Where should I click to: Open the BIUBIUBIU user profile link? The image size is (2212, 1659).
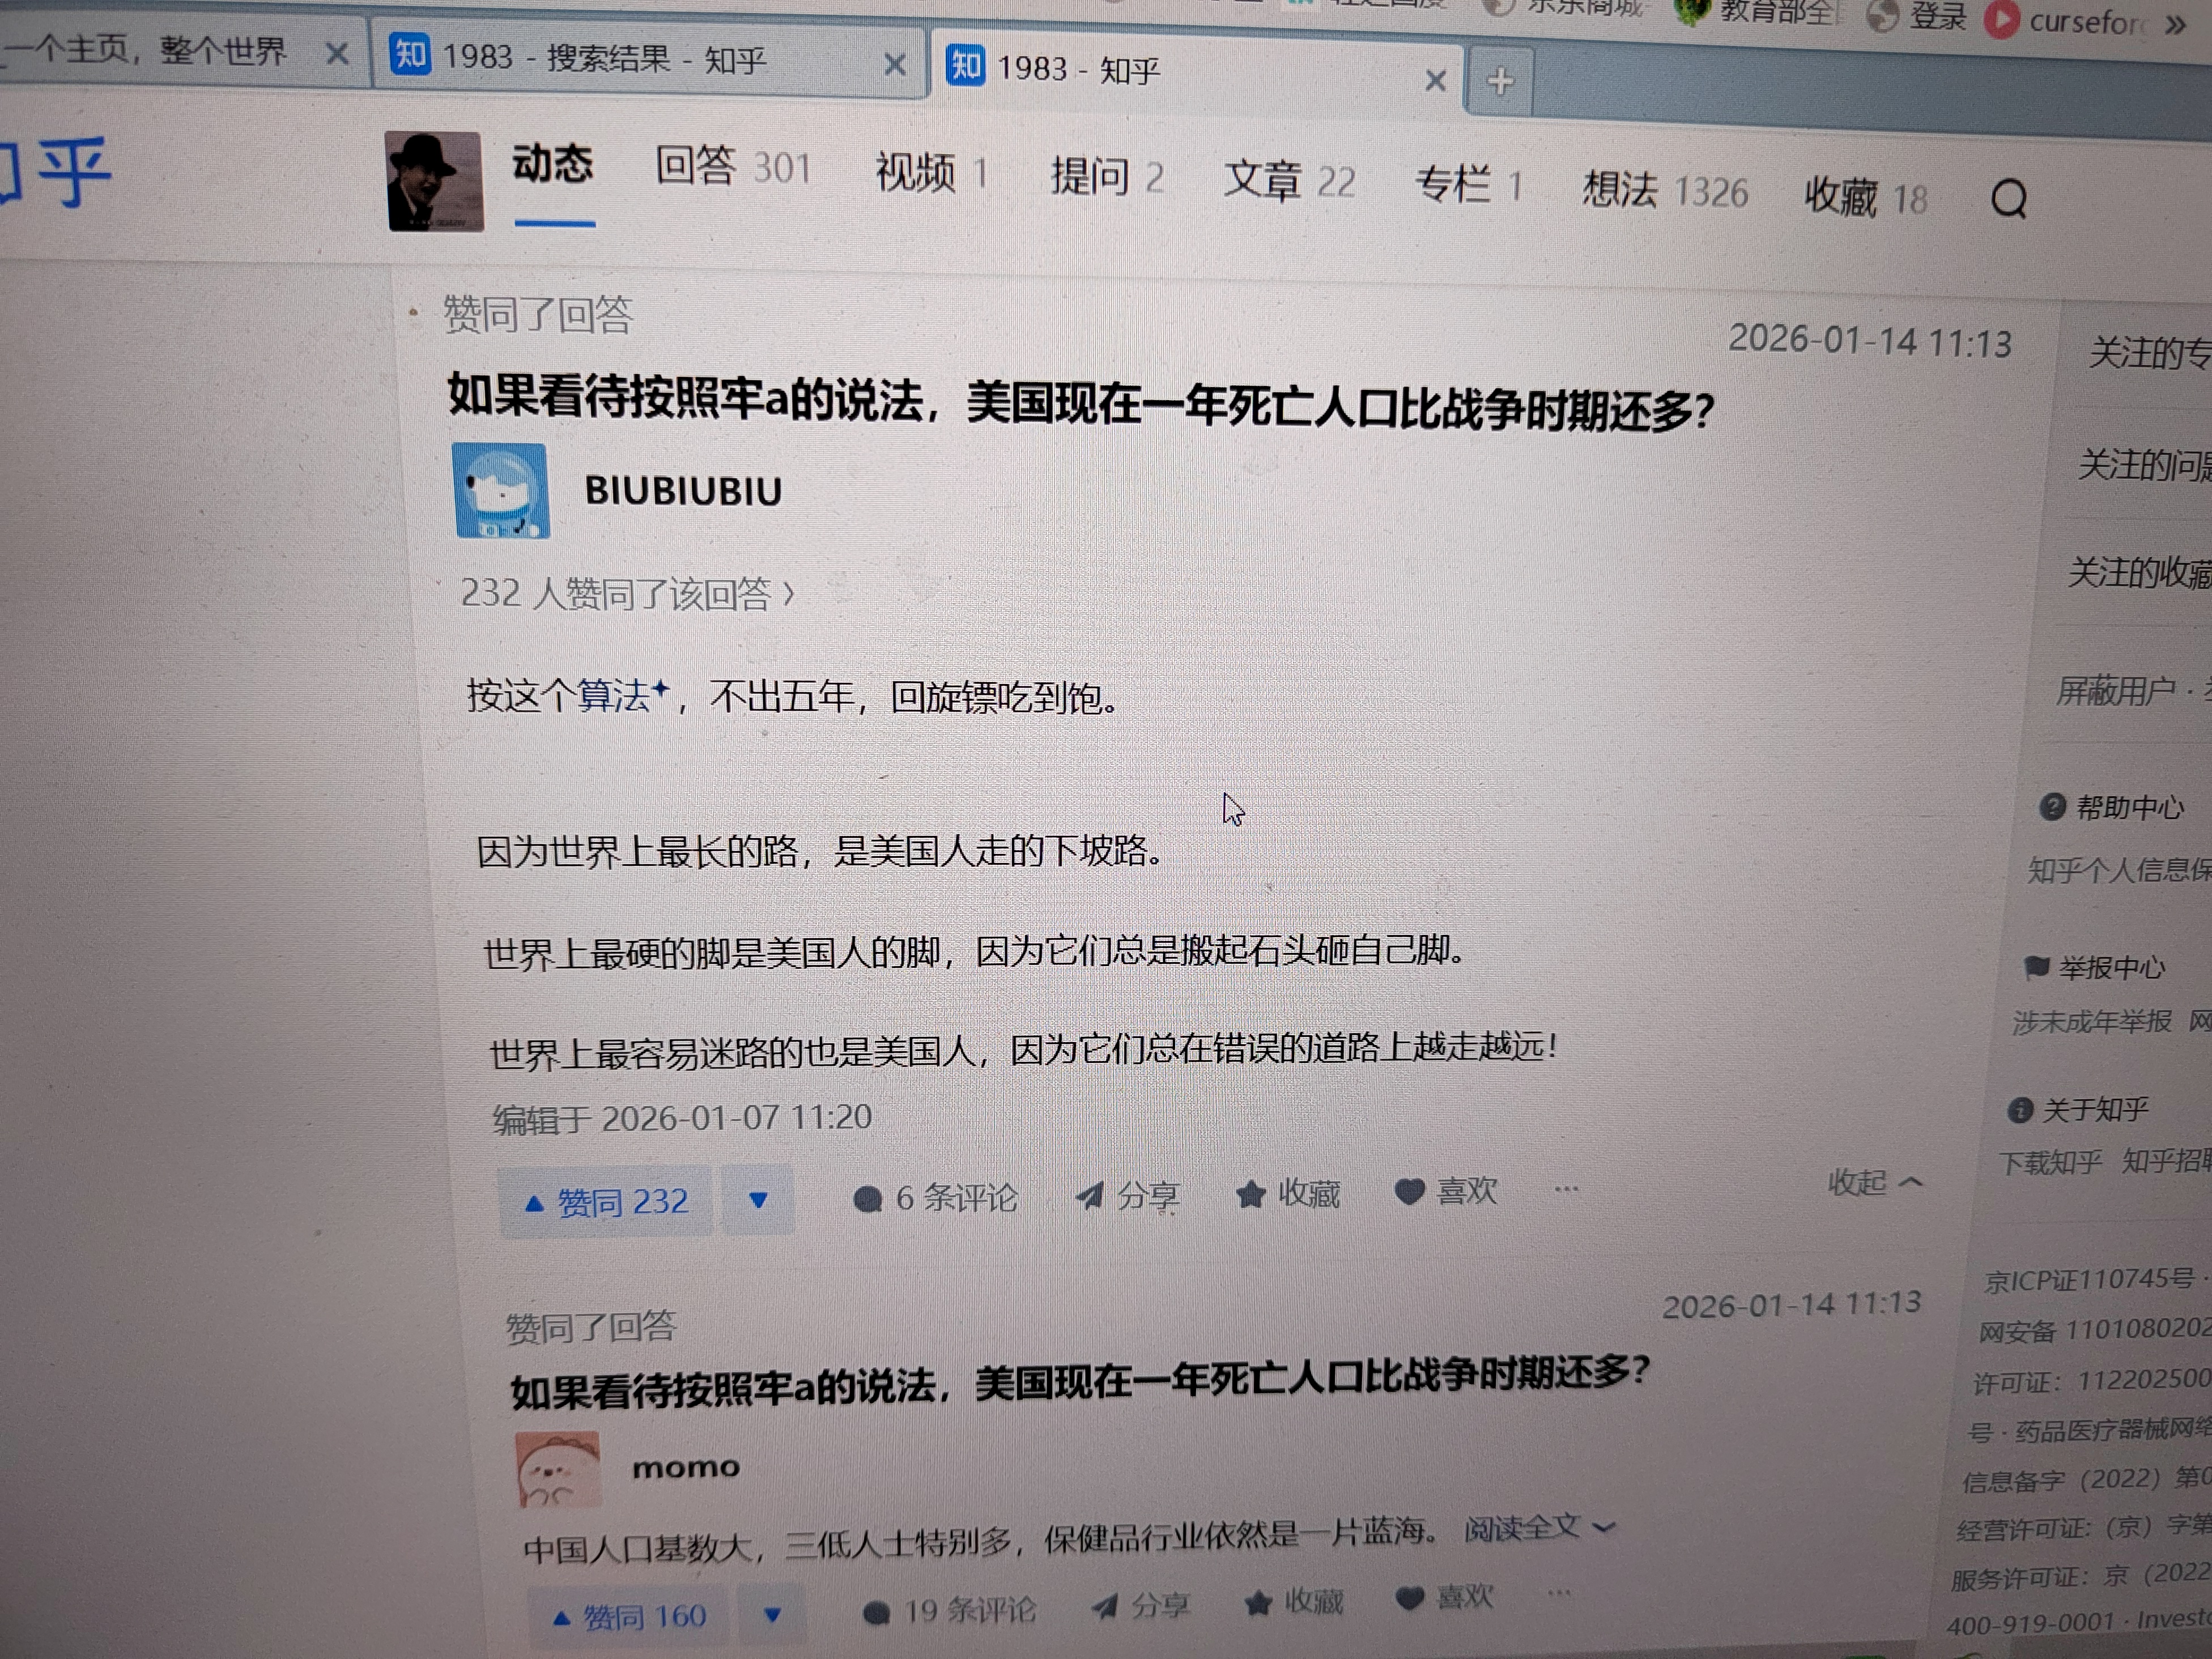click(x=683, y=491)
